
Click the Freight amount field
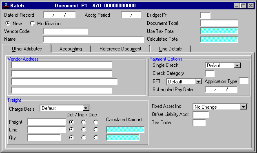(47, 122)
